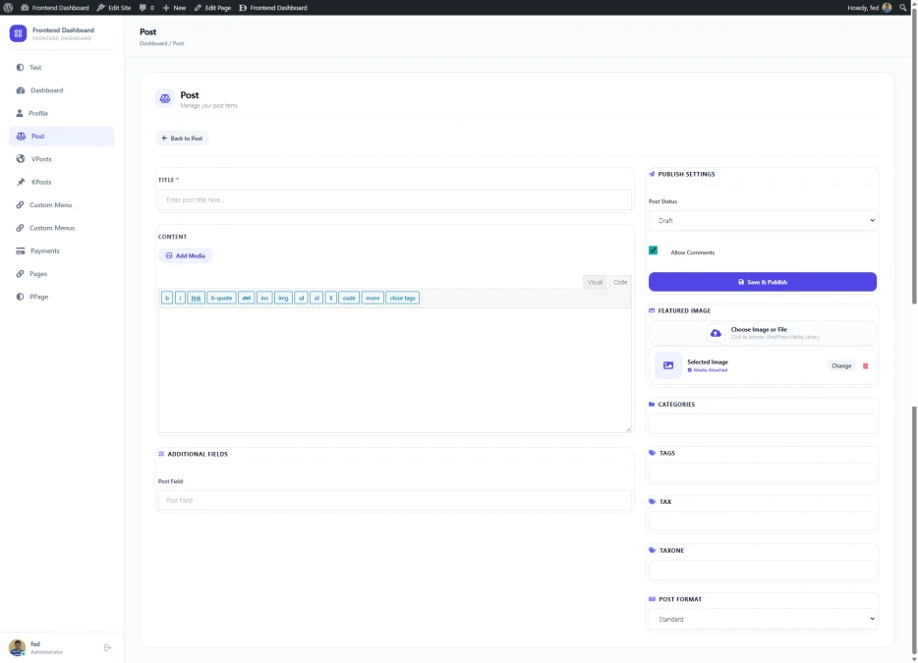The height and width of the screenshot is (663, 918).
Task: Open Test in the sidebar
Action: [x=62, y=68]
